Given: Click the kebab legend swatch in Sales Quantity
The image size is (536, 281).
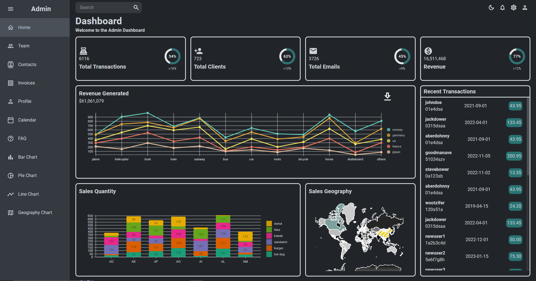Looking at the screenshot, I should 269,236.
